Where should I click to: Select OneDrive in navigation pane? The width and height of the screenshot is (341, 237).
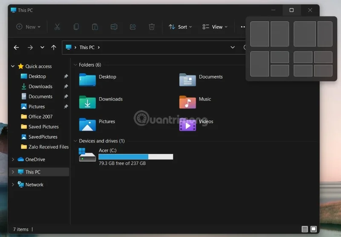tap(35, 159)
